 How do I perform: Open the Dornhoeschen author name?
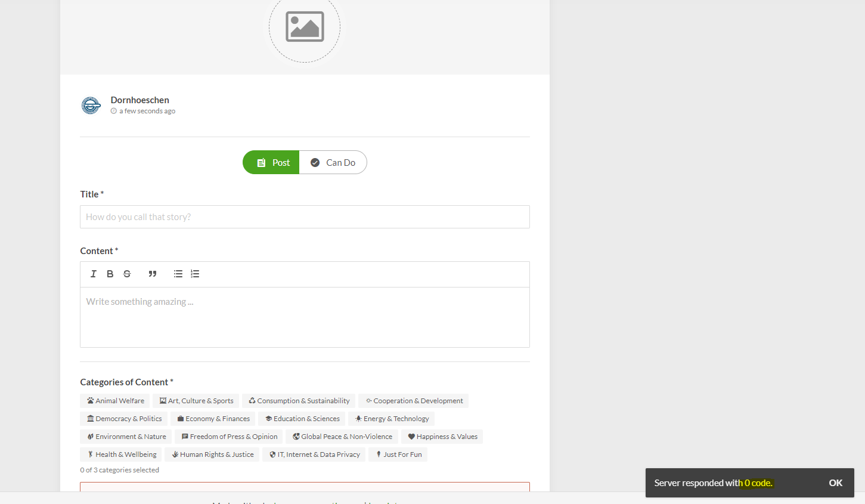pos(140,100)
